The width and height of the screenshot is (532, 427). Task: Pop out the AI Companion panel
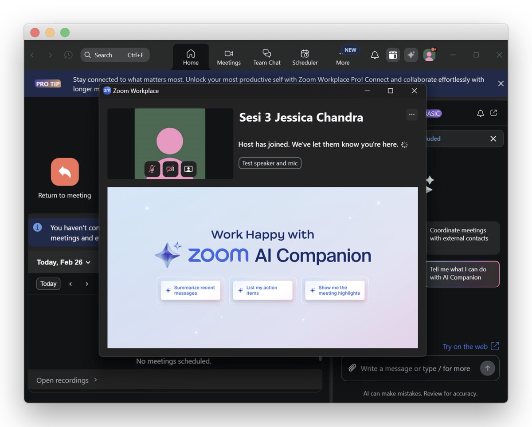(493, 113)
